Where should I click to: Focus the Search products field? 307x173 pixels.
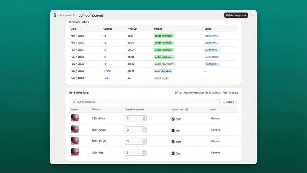(145, 102)
